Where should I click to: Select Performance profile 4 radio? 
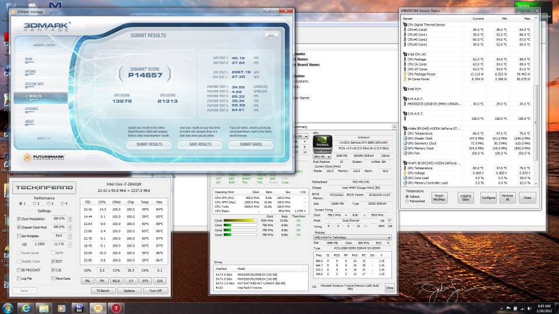[x=62, y=204]
